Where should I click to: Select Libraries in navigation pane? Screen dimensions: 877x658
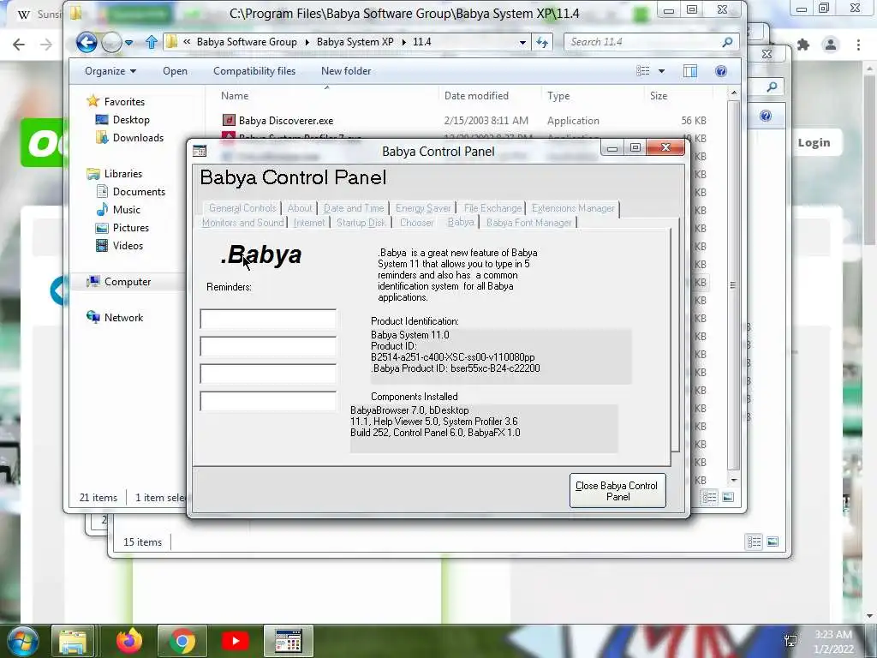click(115, 173)
